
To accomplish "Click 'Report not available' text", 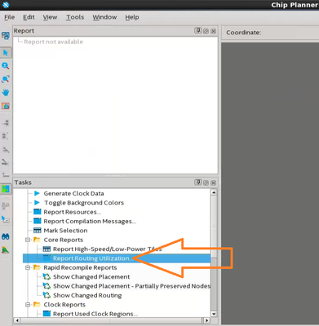I will point(54,42).
